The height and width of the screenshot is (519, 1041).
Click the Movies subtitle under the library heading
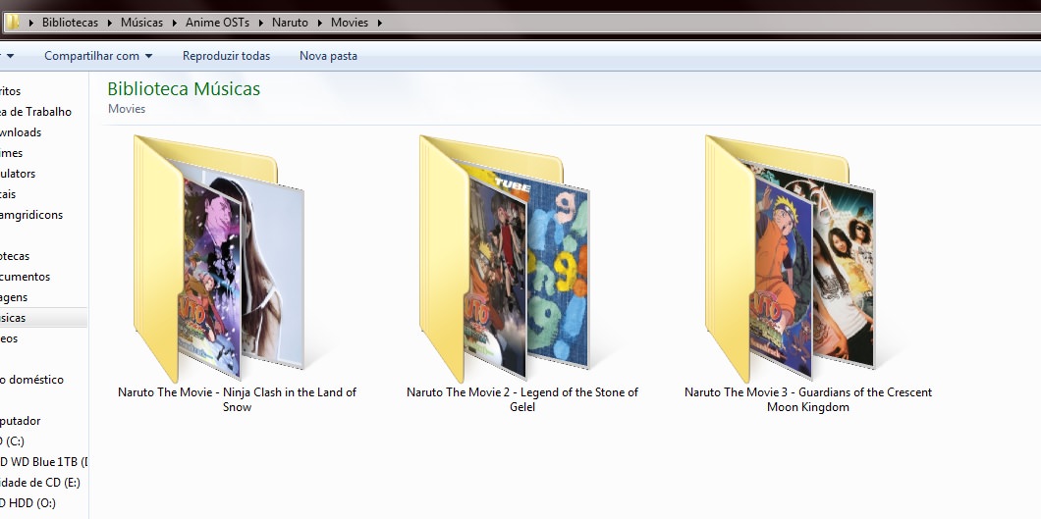click(126, 109)
